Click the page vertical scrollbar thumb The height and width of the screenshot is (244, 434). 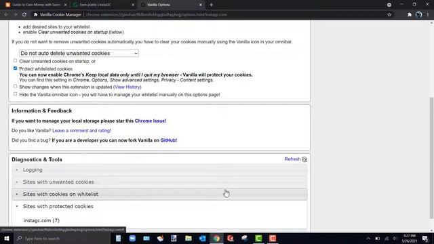tap(431, 158)
